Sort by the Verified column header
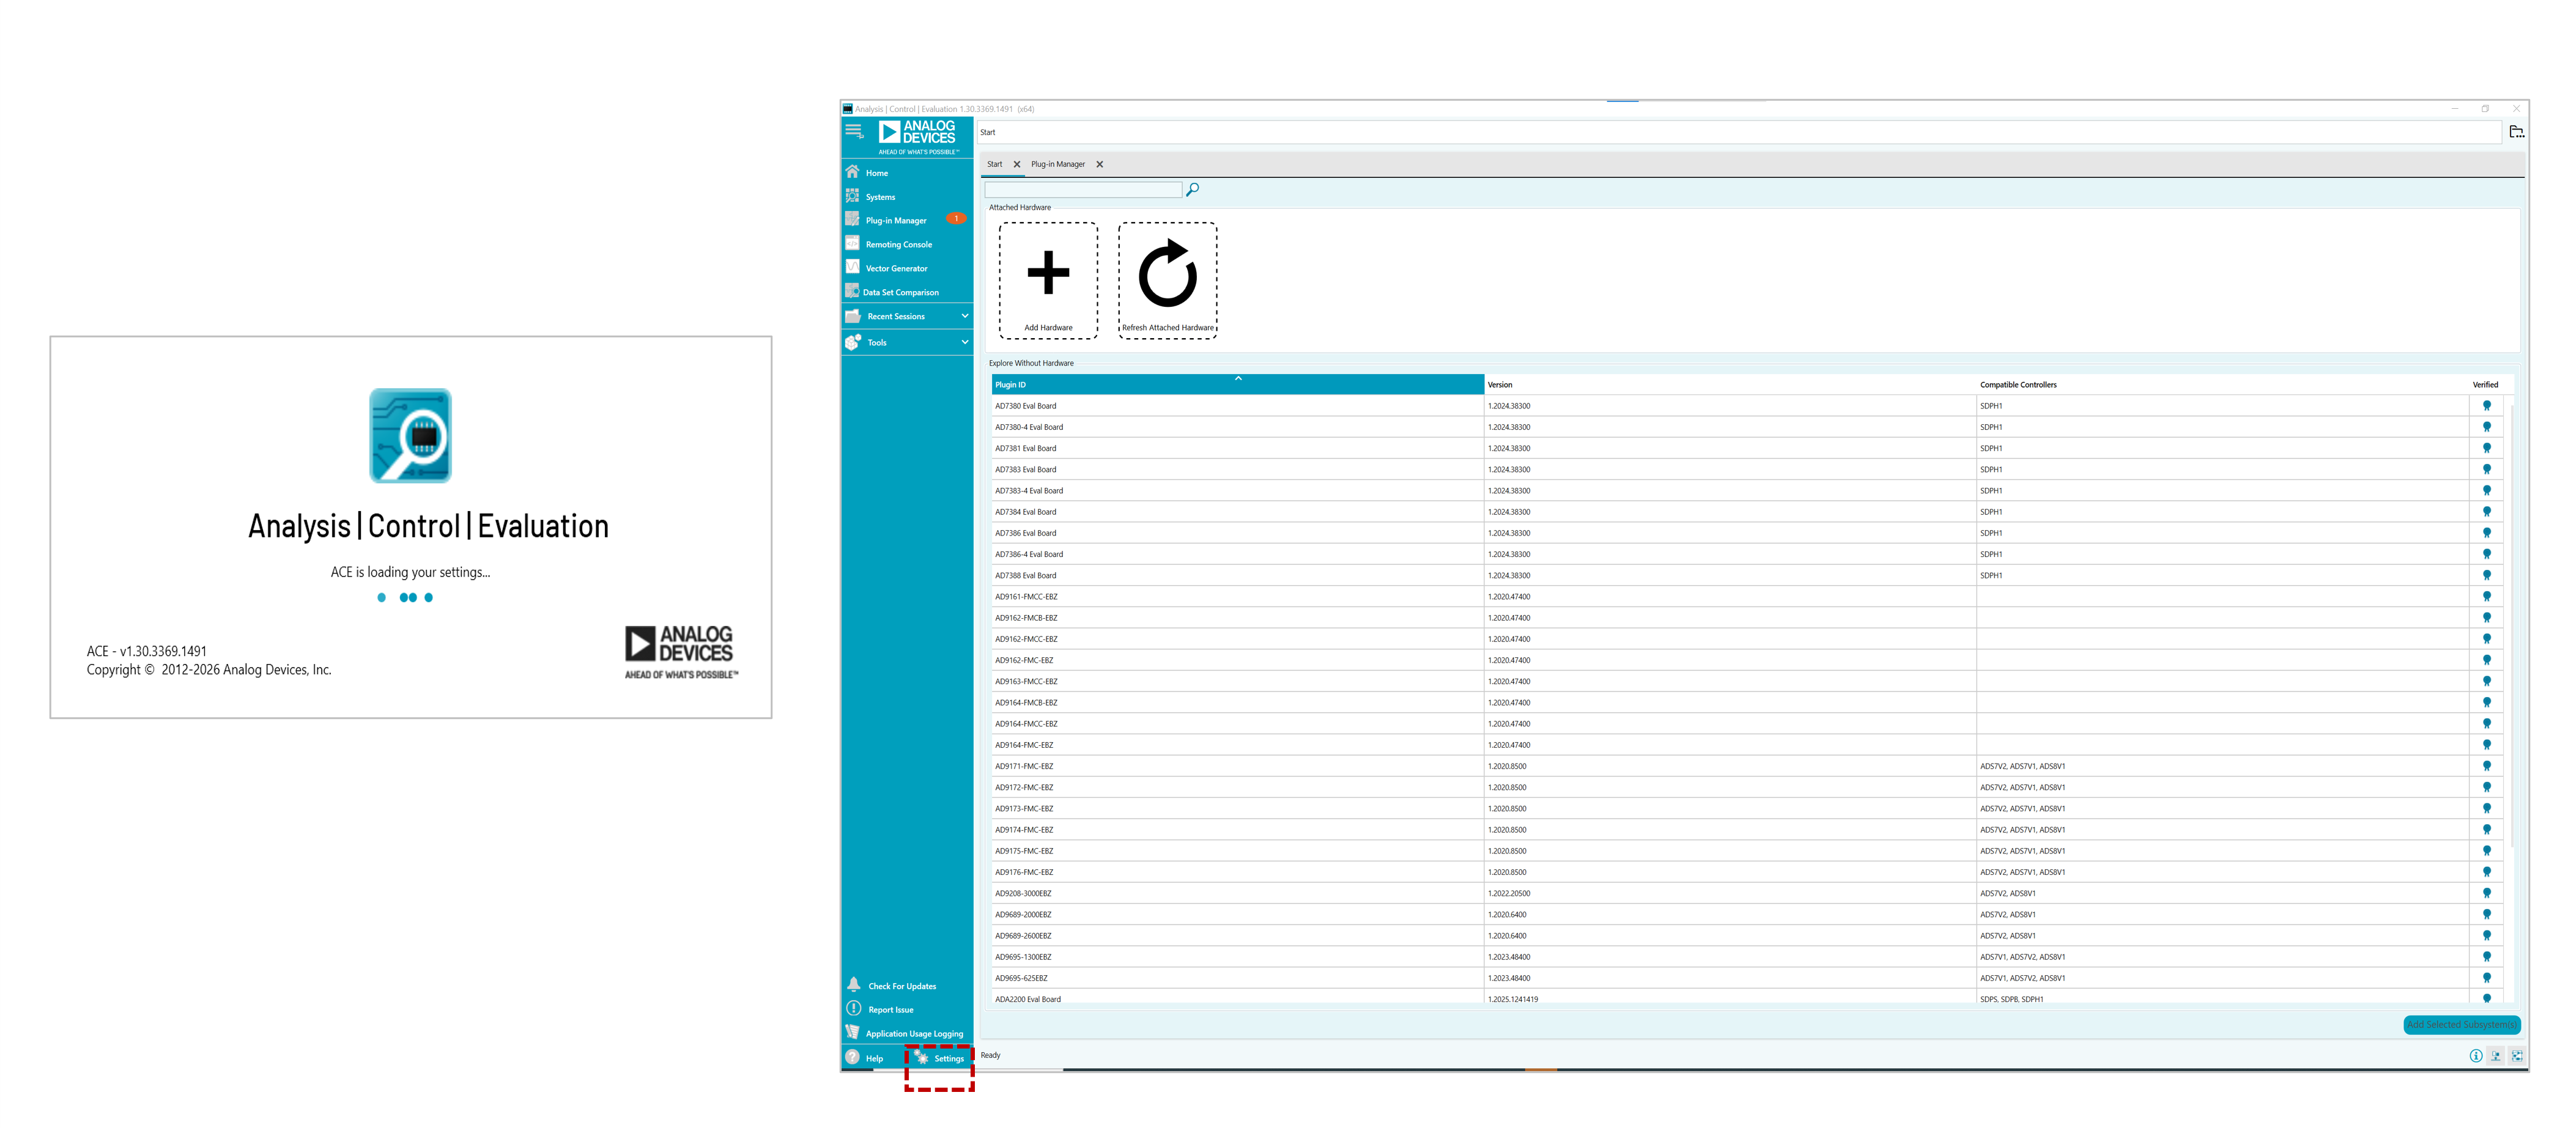The width and height of the screenshot is (2576, 1128). 2485,385
